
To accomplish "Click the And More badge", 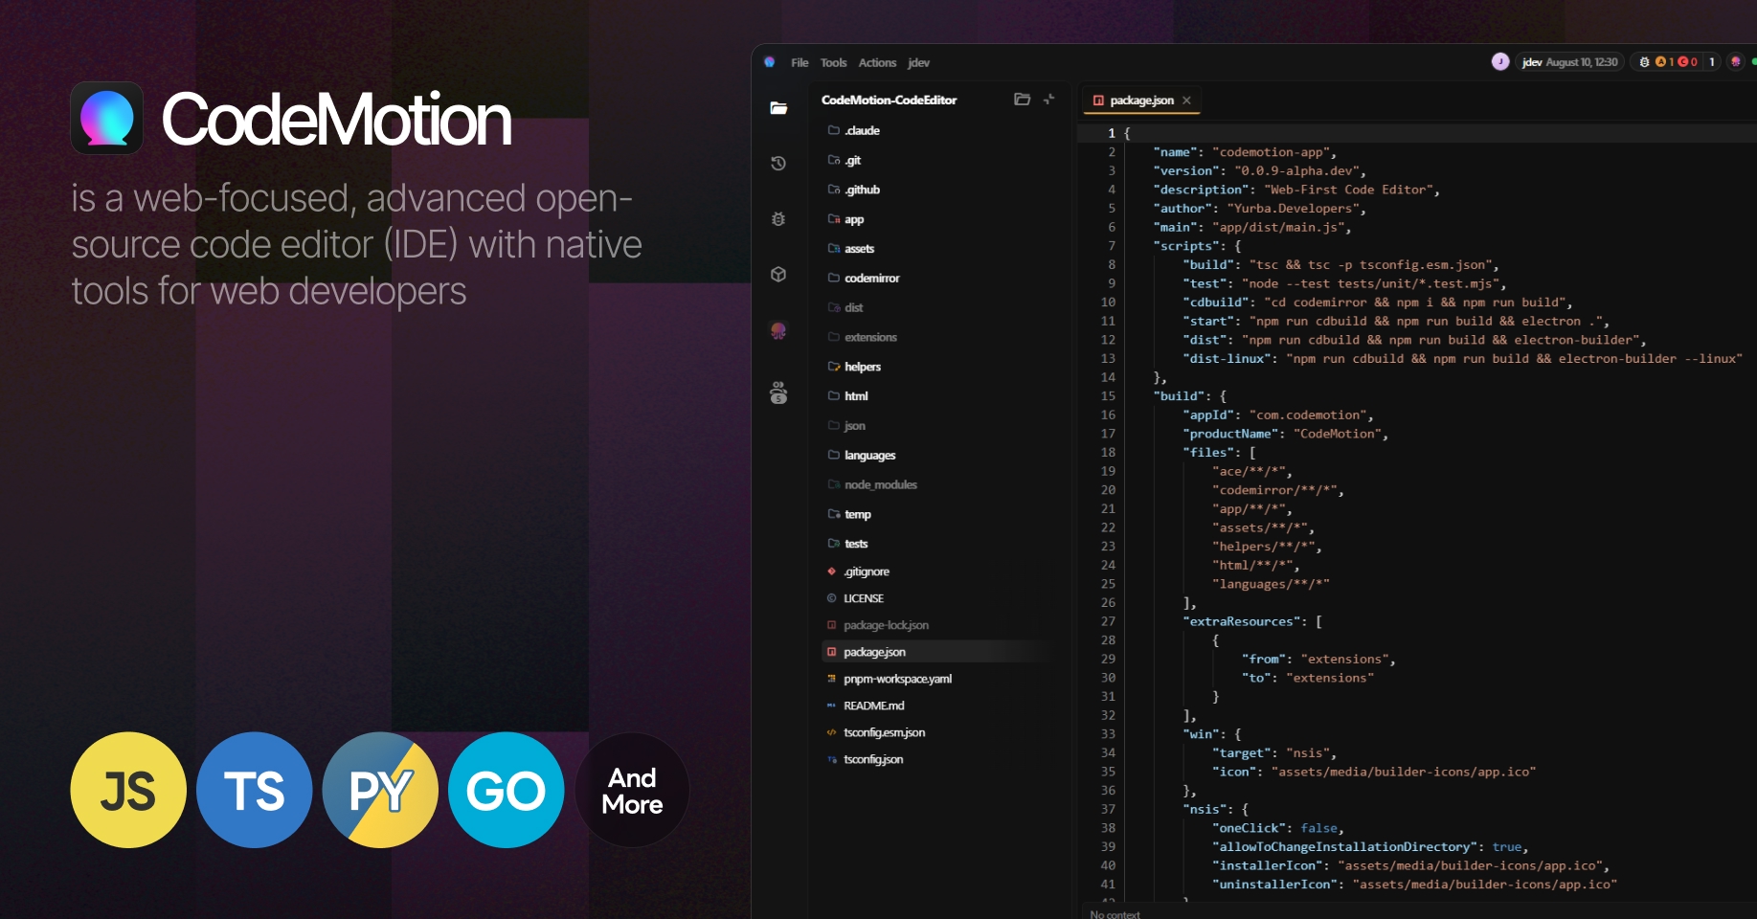I will (632, 790).
